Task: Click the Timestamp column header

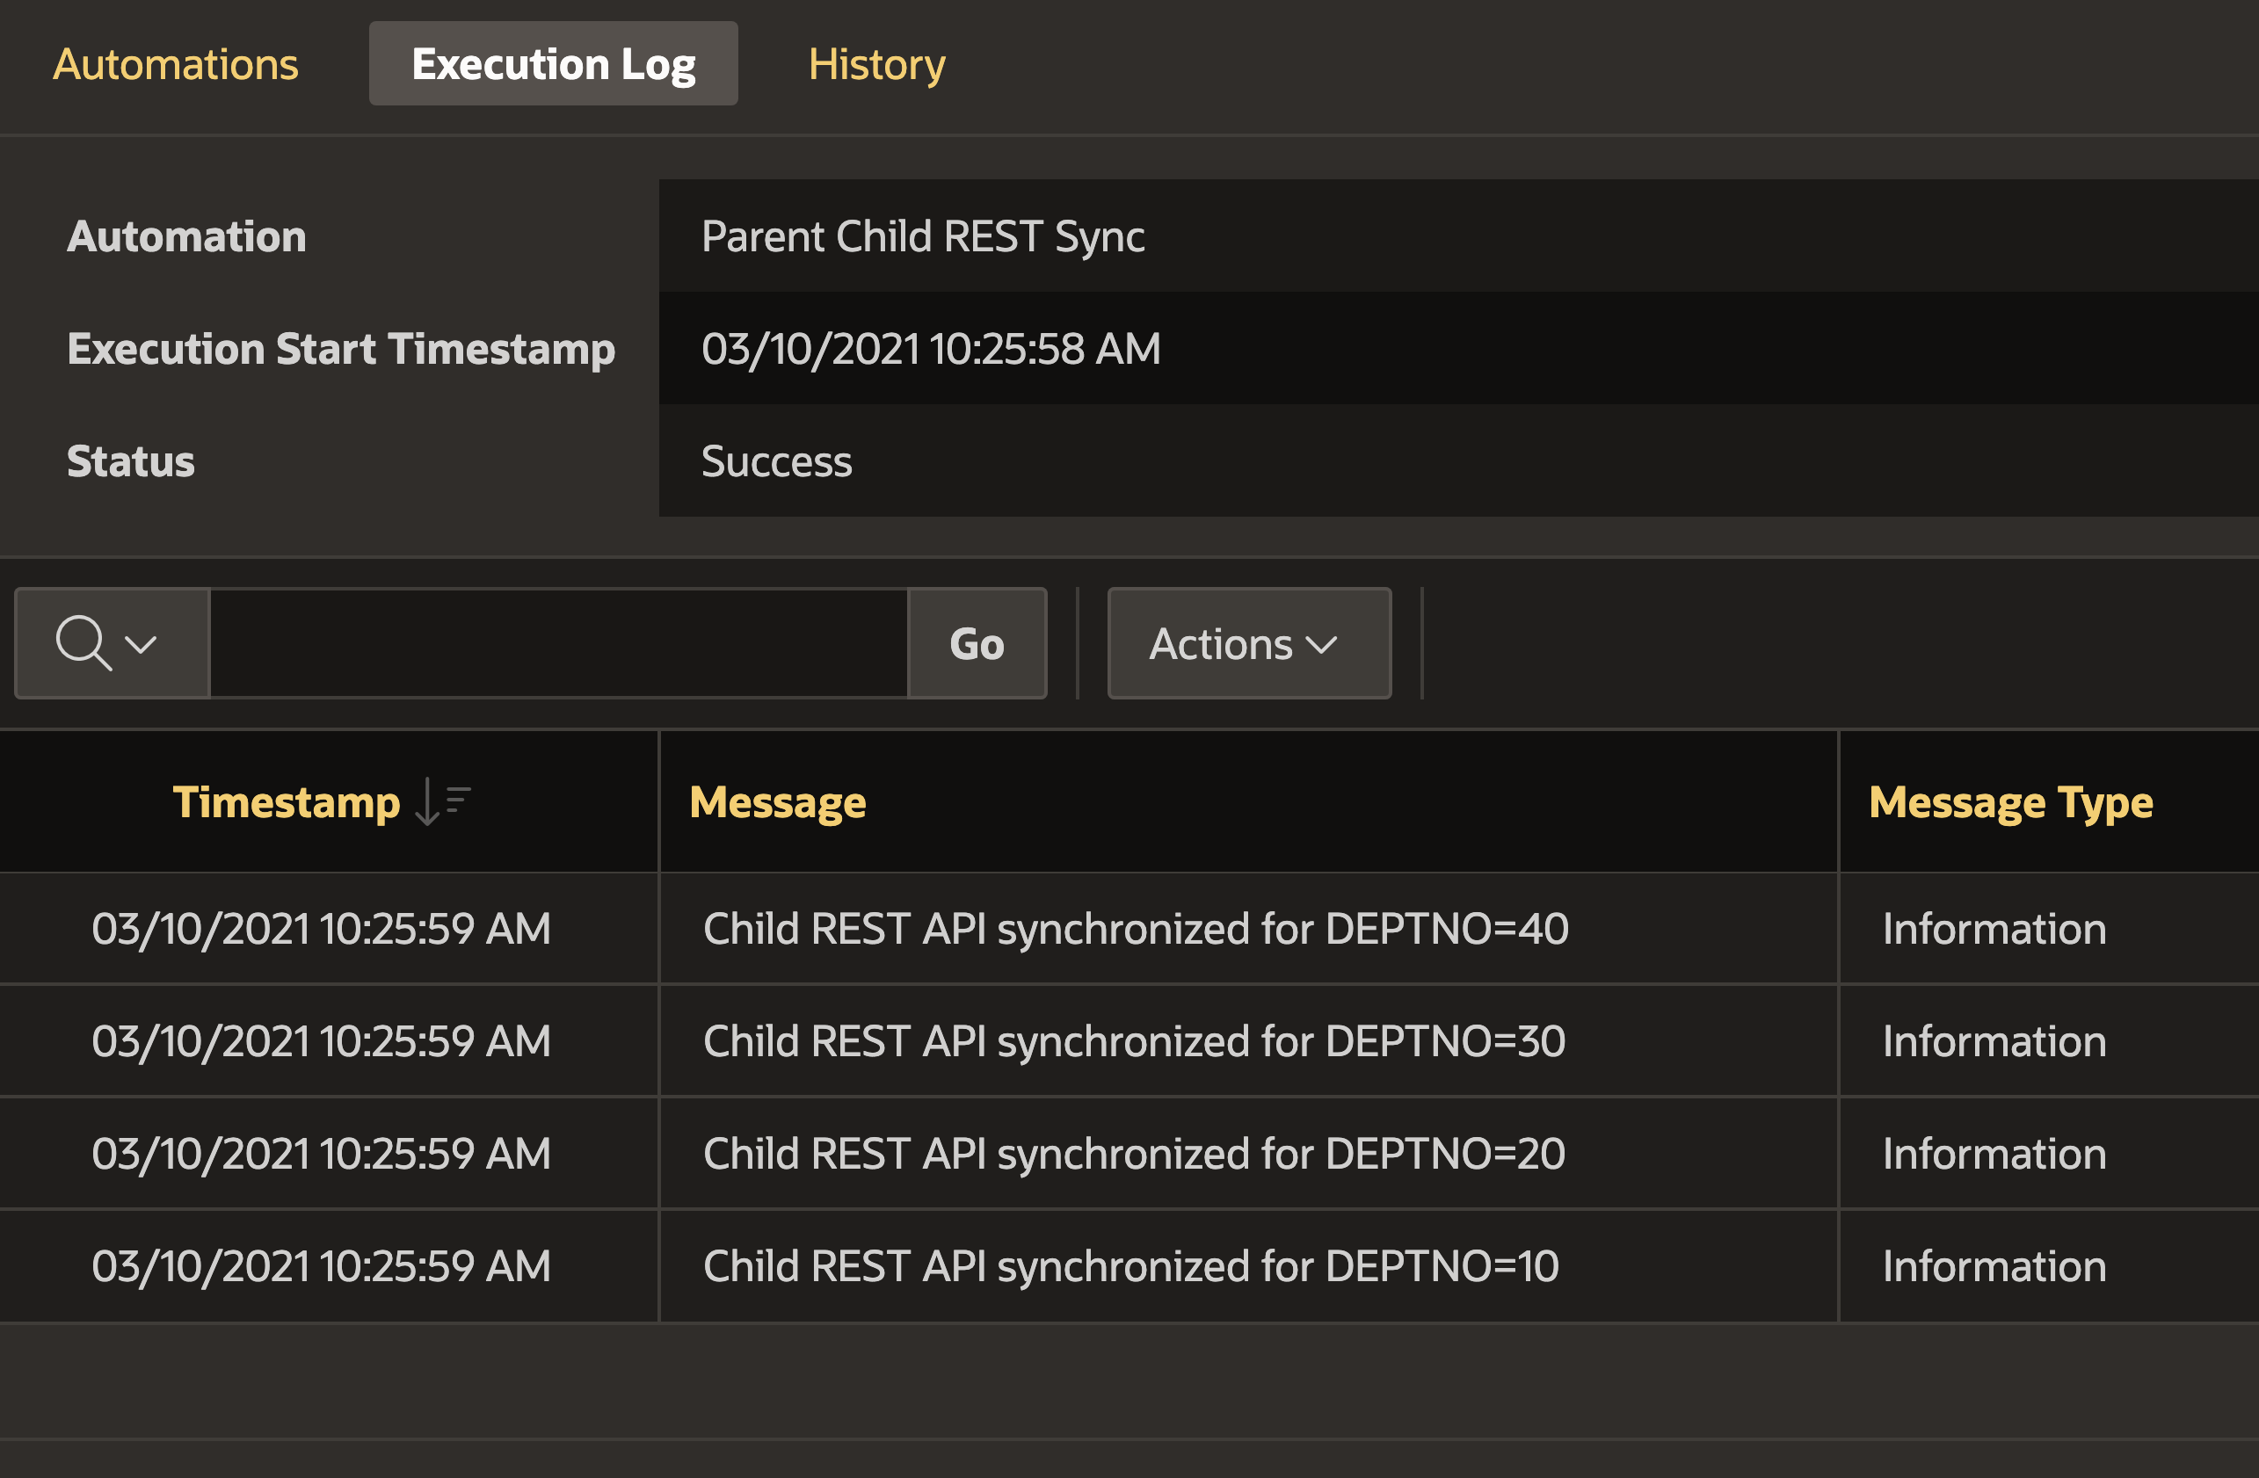Action: pyautogui.click(x=287, y=801)
